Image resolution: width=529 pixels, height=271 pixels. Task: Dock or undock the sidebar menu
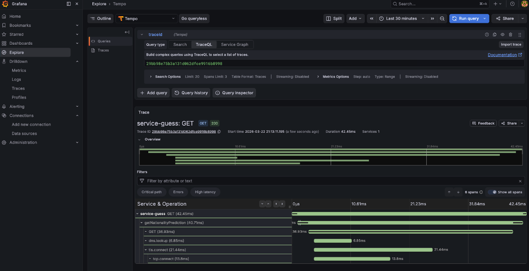click(x=69, y=4)
